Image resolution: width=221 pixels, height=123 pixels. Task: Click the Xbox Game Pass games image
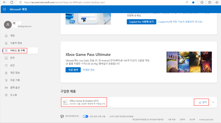[189, 62]
